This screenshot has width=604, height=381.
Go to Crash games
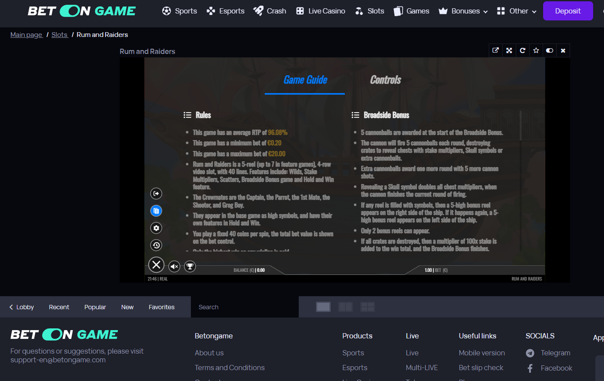[270, 11]
